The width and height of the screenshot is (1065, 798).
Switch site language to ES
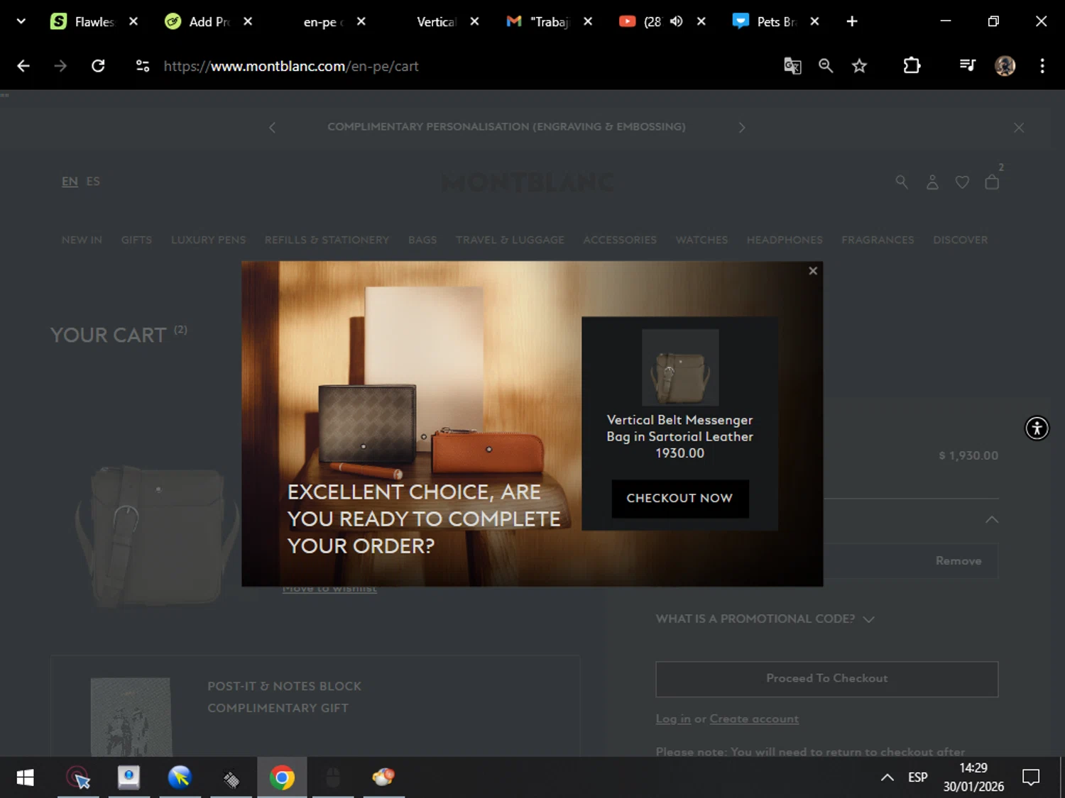93,182
